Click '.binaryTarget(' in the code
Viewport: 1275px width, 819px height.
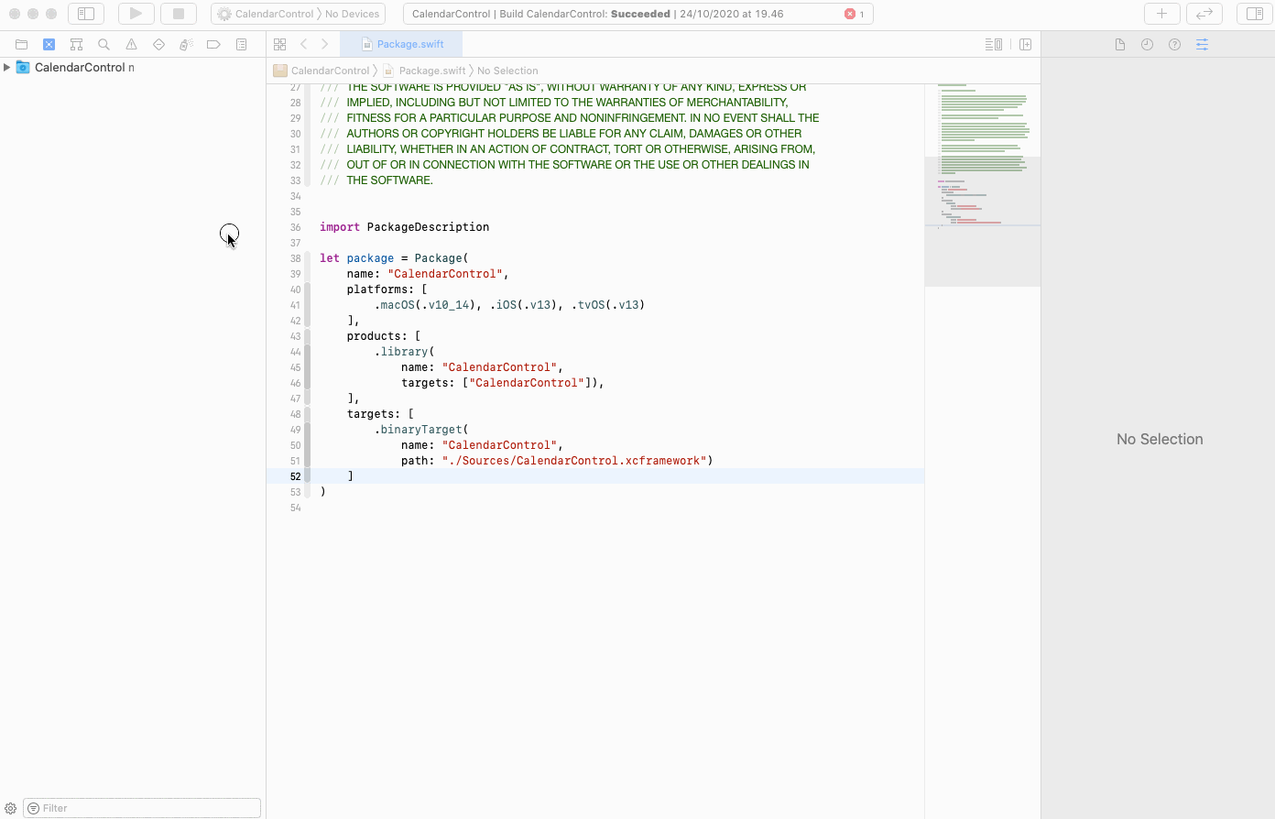click(421, 430)
